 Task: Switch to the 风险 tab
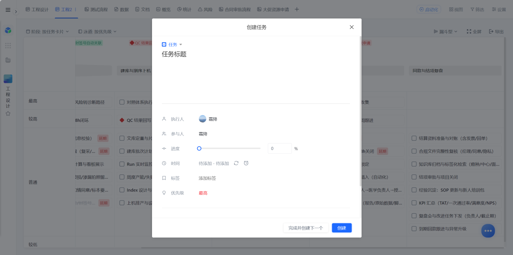pyautogui.click(x=205, y=9)
